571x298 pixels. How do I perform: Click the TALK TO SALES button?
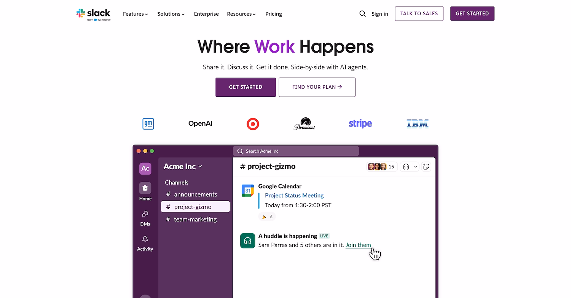point(419,14)
